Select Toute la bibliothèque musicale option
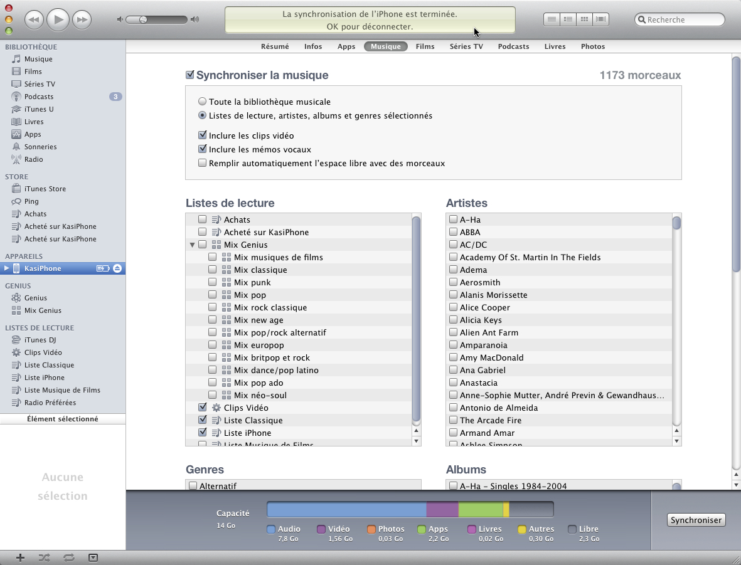 [x=202, y=101]
